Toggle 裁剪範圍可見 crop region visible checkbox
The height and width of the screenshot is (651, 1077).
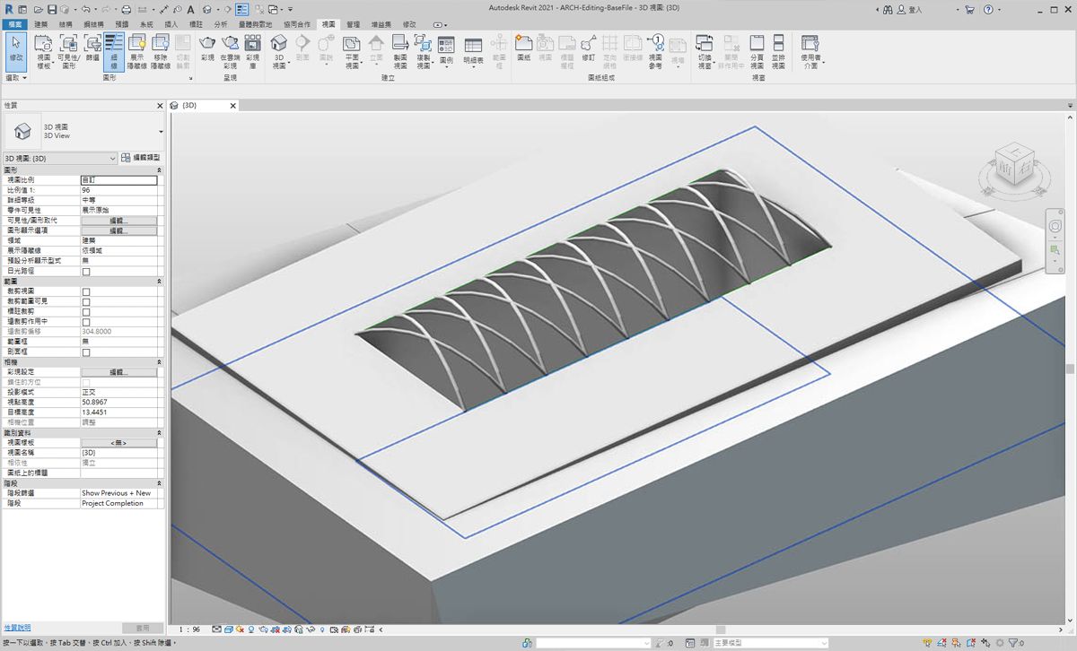86,301
